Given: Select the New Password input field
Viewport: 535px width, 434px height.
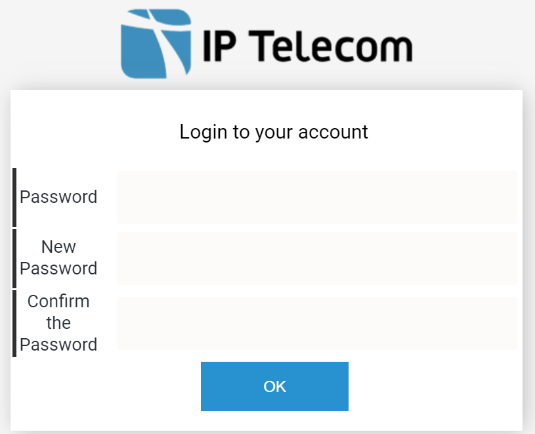Looking at the screenshot, I should coord(317,258).
